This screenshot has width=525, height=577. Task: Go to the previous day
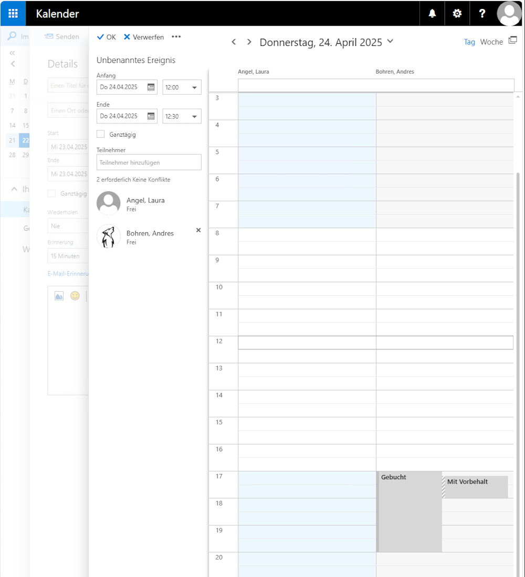tap(234, 42)
